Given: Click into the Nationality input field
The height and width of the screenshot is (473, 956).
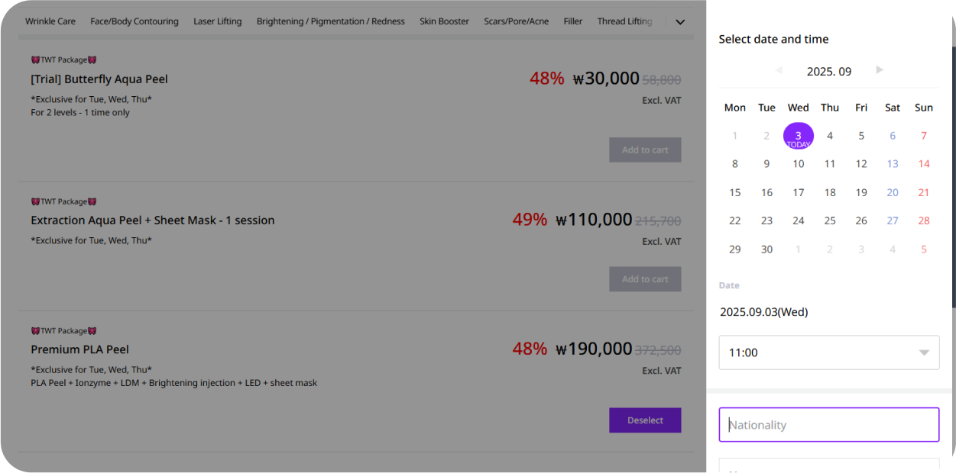Looking at the screenshot, I should click(829, 425).
